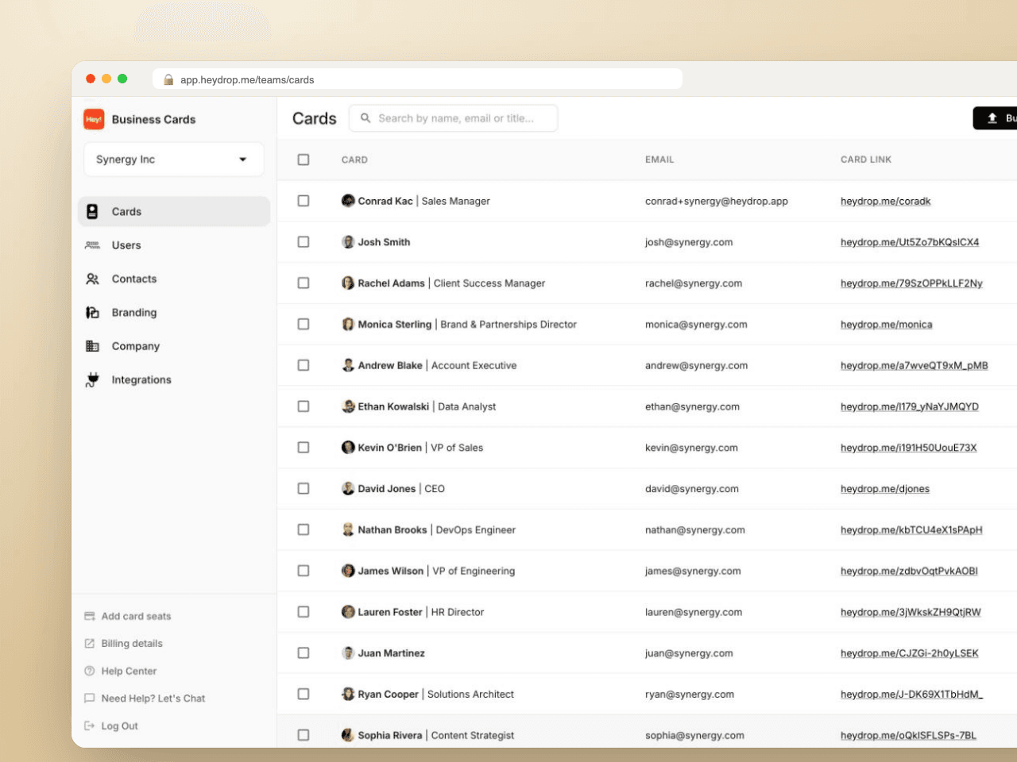The width and height of the screenshot is (1017, 762).
Task: Tick the Ryan Cooper row checkbox
Action: pos(304,695)
